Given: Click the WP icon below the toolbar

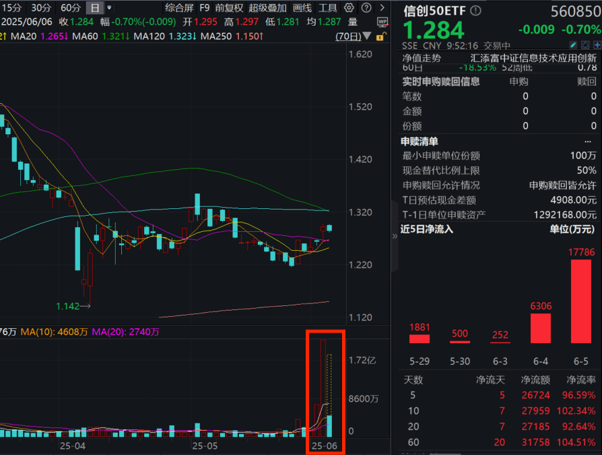Looking at the screenshot, I should coord(382,20).
